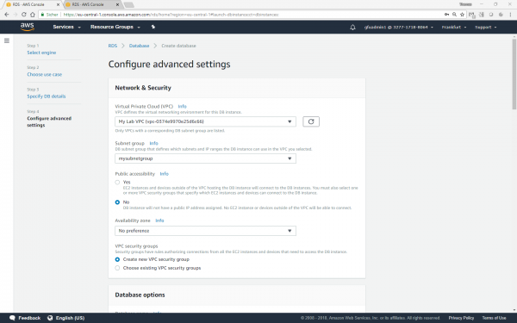
Task: Select Choose existing VPC security groups
Action: point(117,268)
